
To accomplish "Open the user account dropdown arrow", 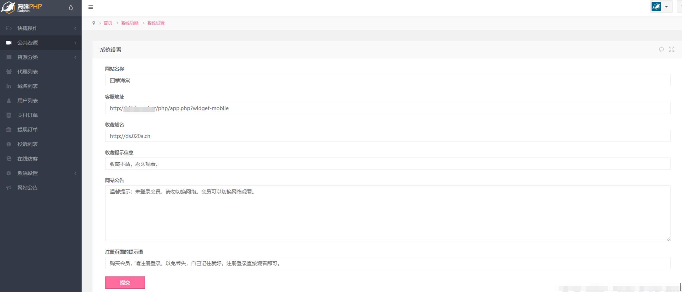I will tap(666, 7).
